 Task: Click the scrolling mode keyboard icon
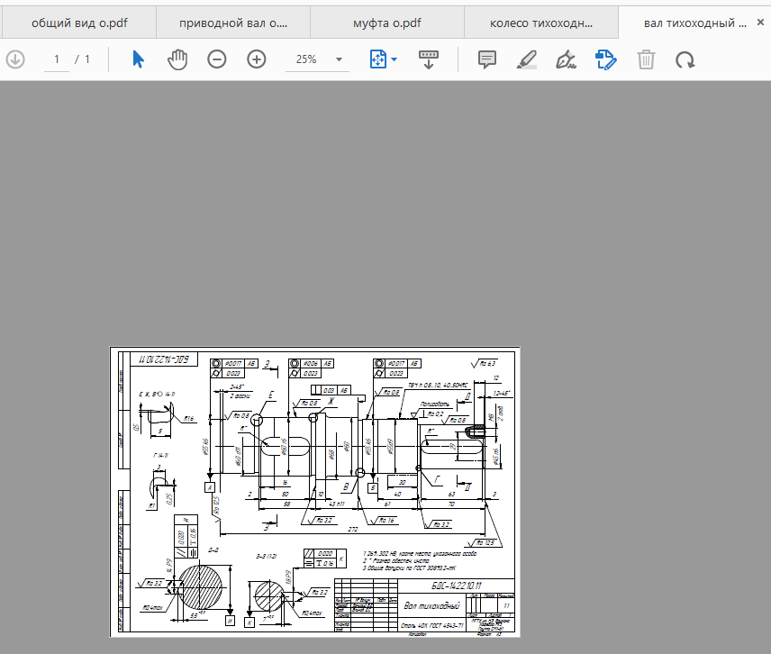click(x=428, y=59)
